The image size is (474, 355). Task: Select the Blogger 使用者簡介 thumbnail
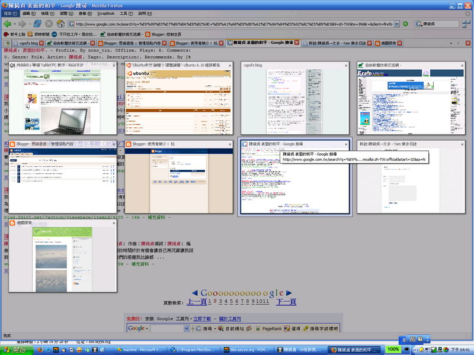pyautogui.click(x=179, y=177)
